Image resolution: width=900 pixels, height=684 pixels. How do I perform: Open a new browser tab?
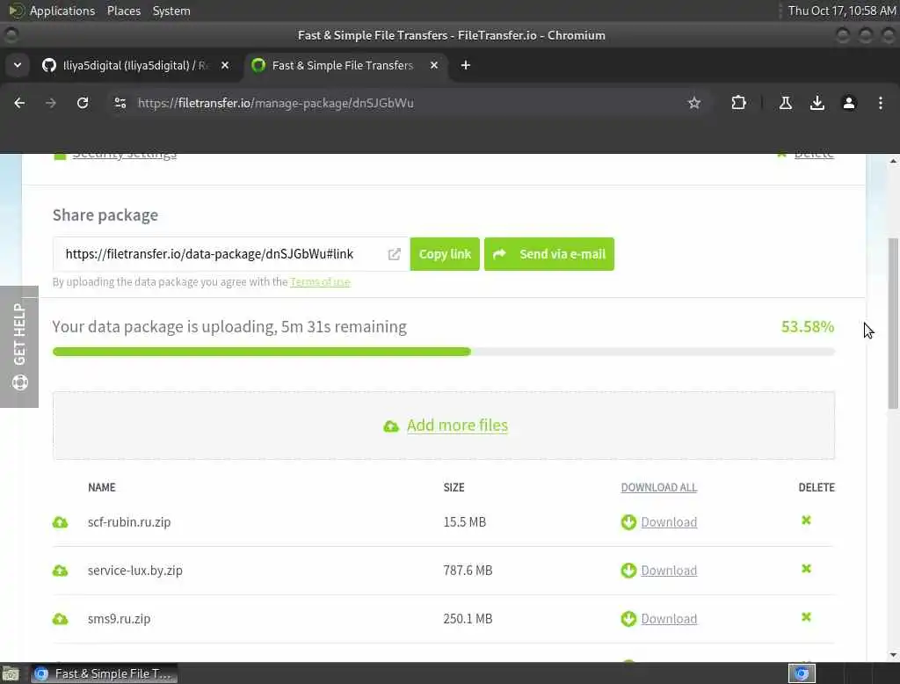pyautogui.click(x=466, y=65)
